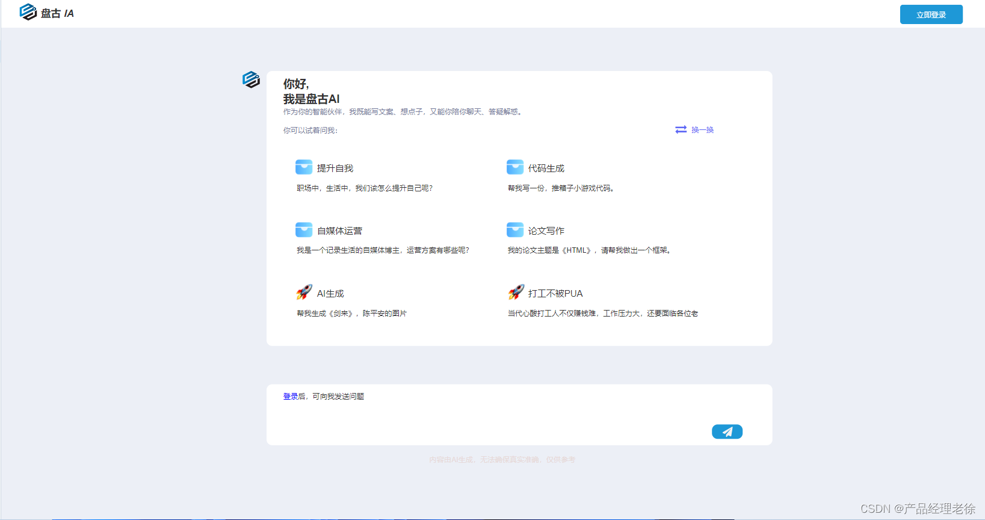Screen dimensions: 985x520
Task: Click the 打工不被PUA rocket icon
Action: 516,292
